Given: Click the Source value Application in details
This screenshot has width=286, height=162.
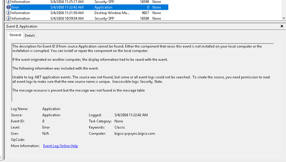Looking at the screenshot, I should point(51,115).
